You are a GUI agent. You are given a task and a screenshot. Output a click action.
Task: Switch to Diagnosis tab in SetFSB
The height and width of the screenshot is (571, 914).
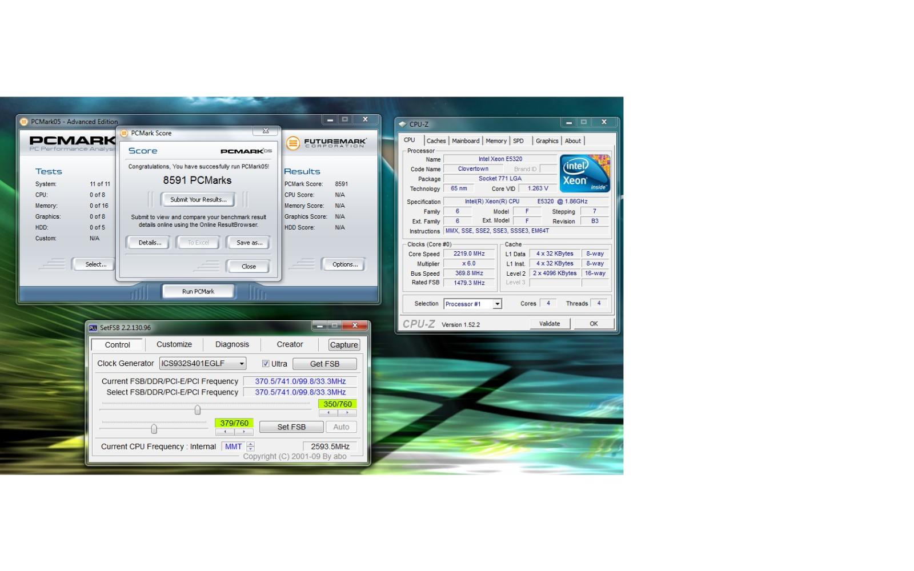click(232, 344)
